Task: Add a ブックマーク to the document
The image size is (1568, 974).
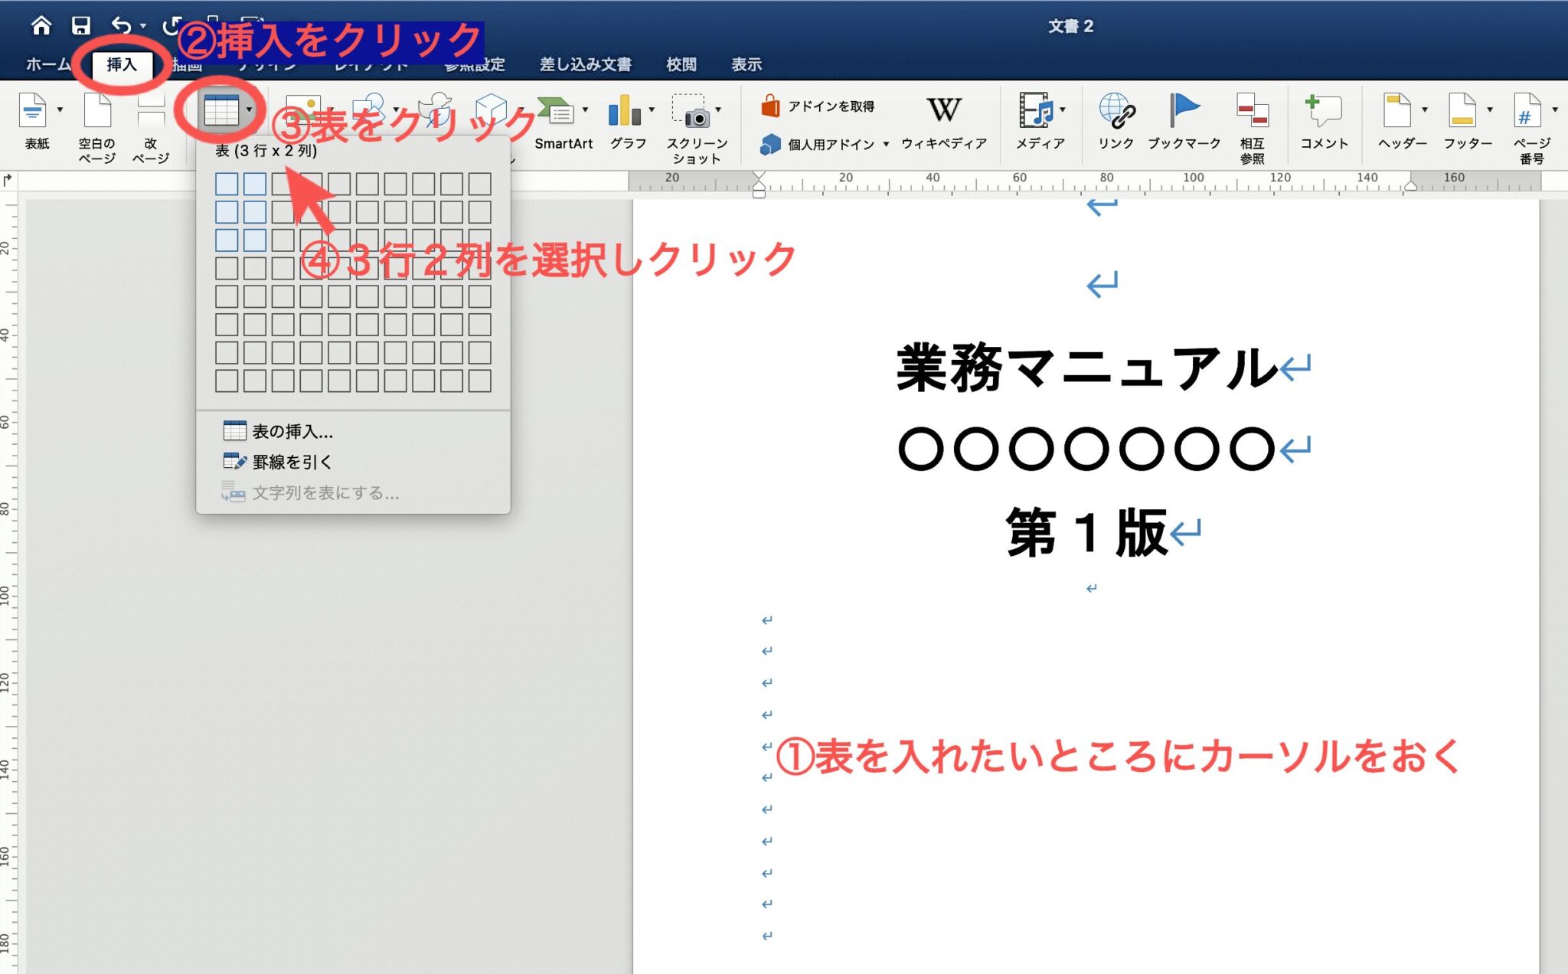Action: [1183, 123]
